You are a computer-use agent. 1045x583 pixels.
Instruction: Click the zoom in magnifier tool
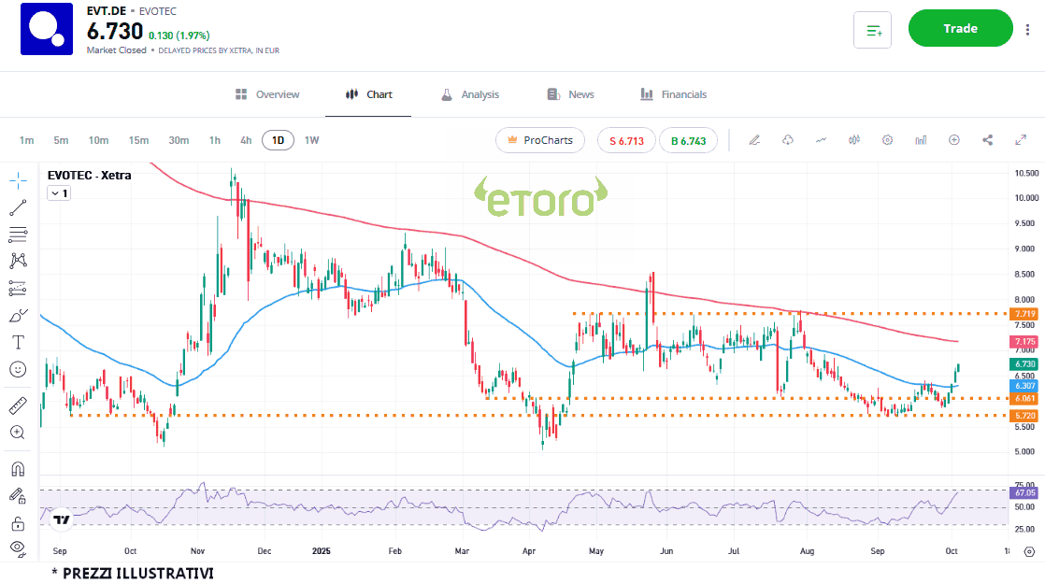[x=18, y=433]
